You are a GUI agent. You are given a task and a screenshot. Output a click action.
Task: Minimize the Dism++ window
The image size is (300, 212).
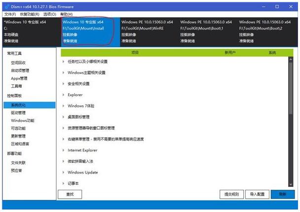263,7
